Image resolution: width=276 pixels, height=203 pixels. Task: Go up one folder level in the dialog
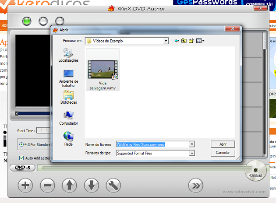pos(184,41)
